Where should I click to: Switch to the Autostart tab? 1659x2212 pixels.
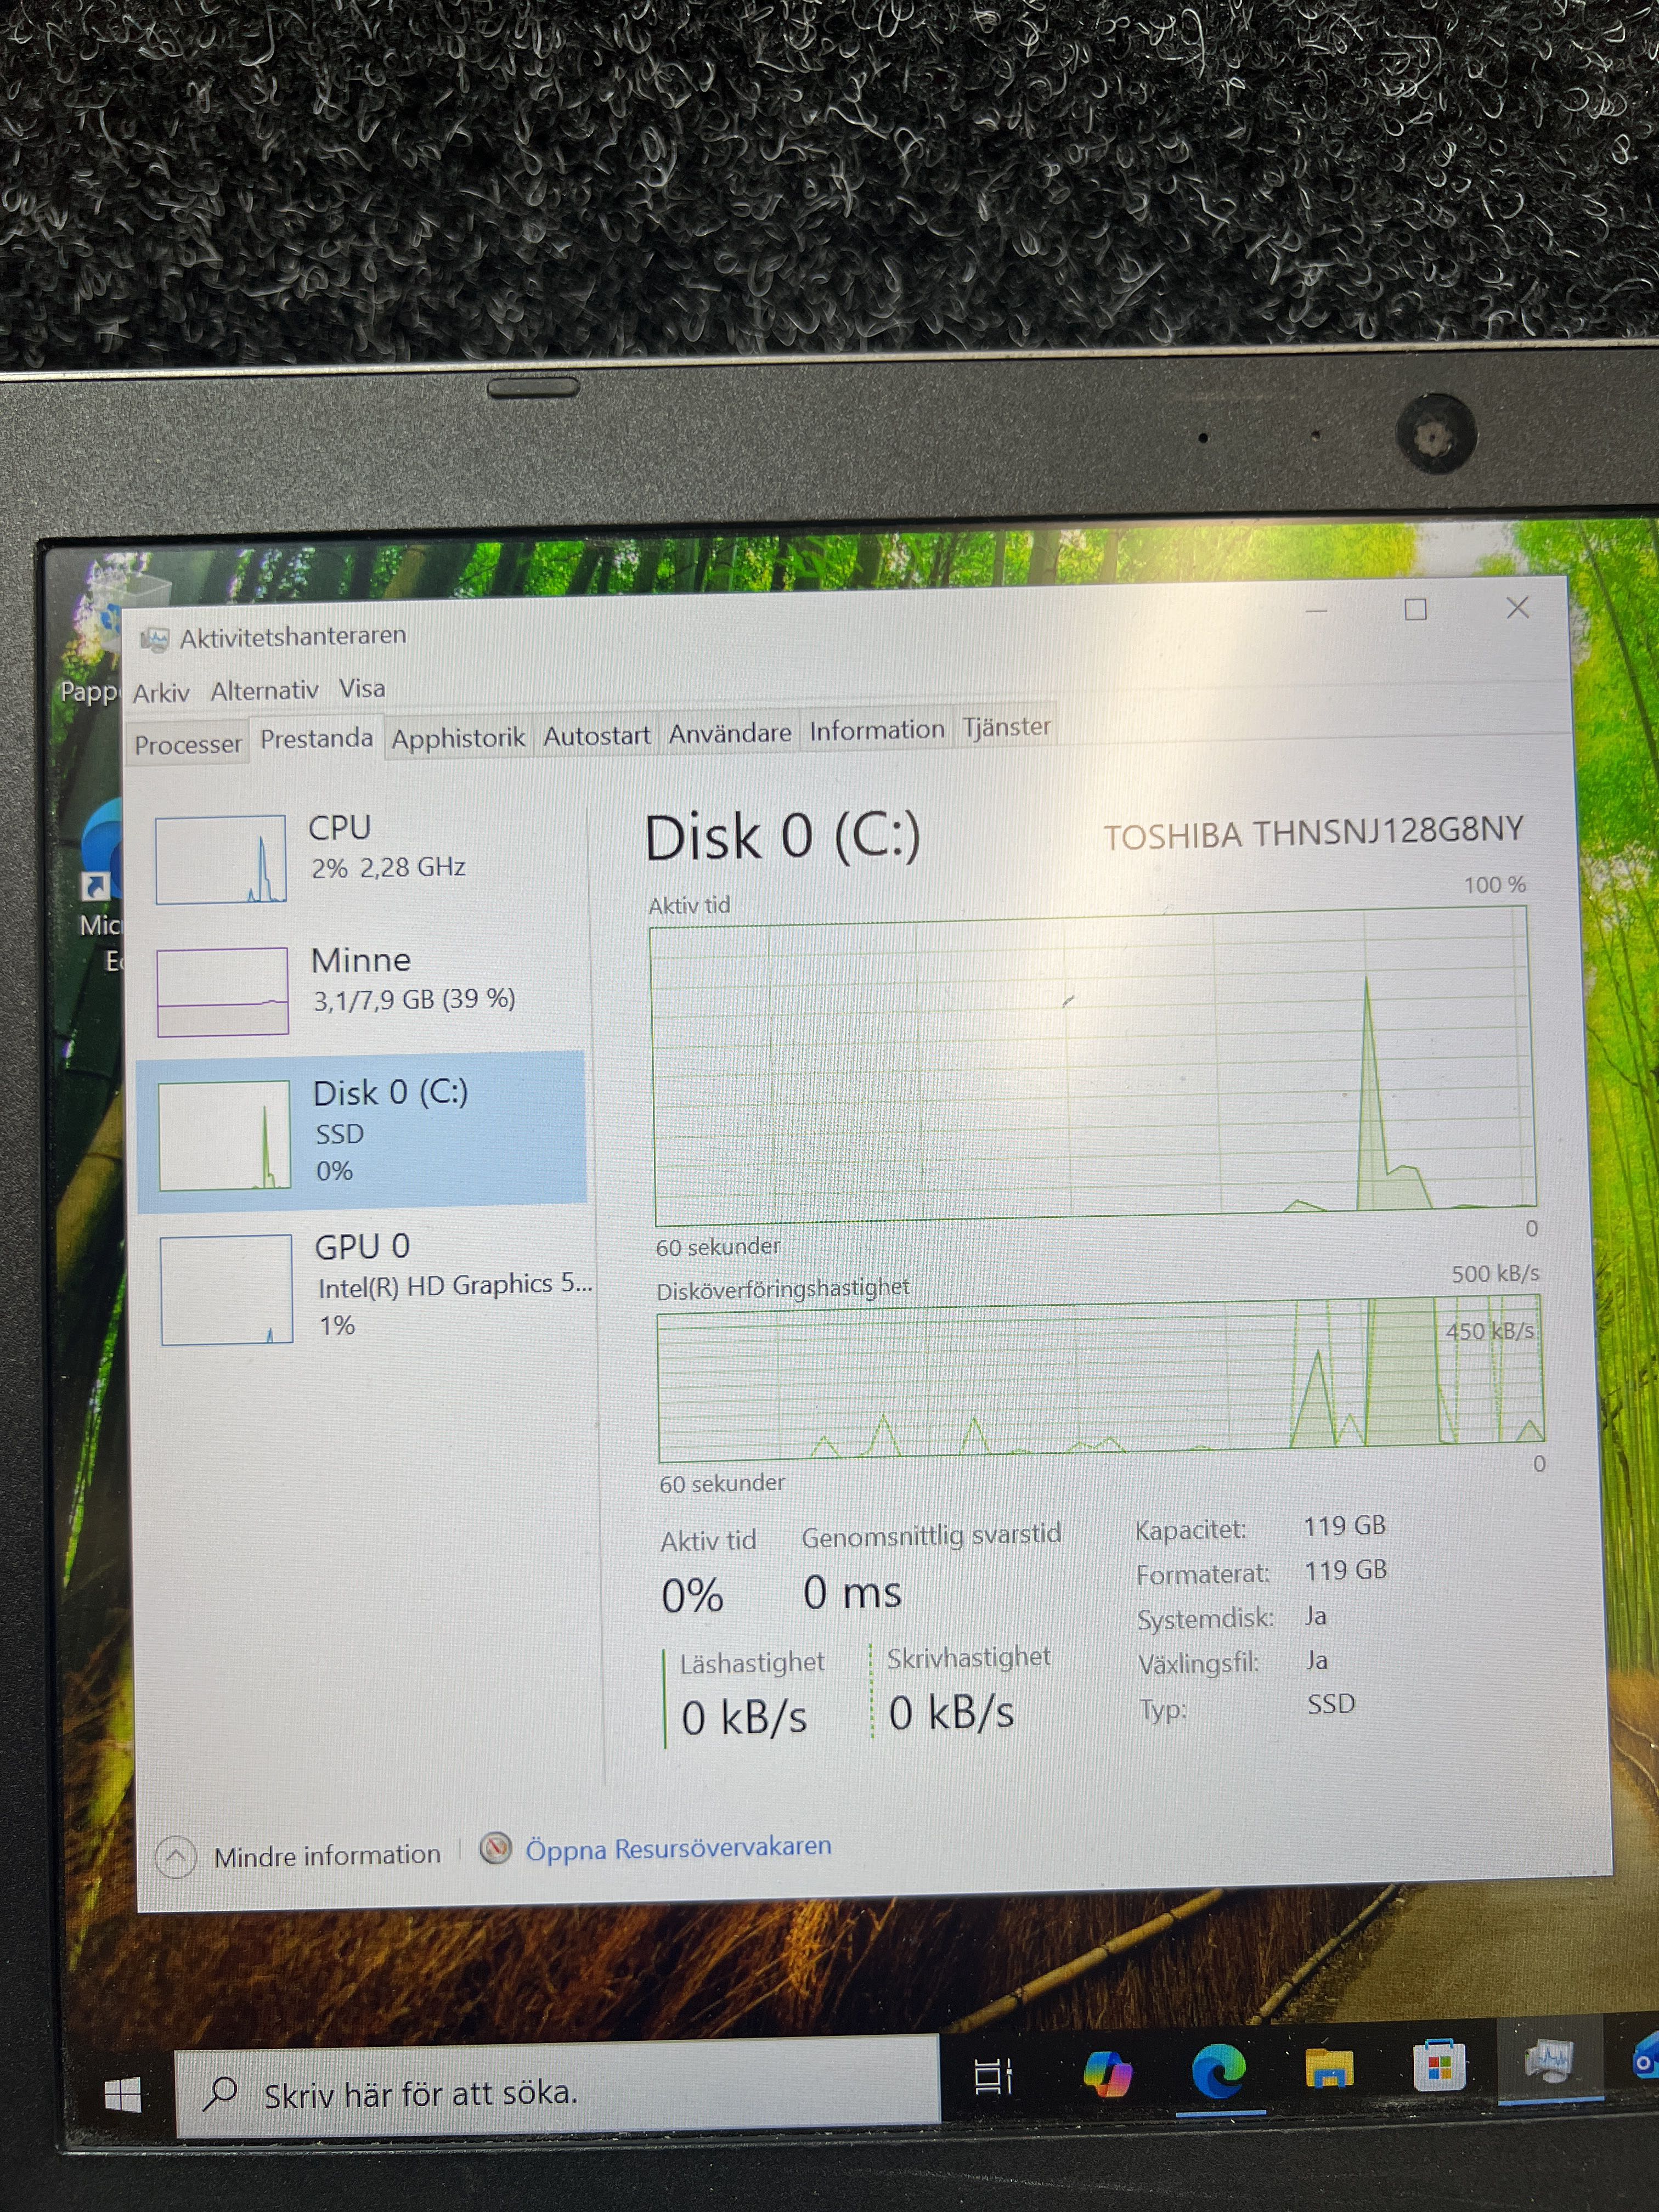click(597, 735)
